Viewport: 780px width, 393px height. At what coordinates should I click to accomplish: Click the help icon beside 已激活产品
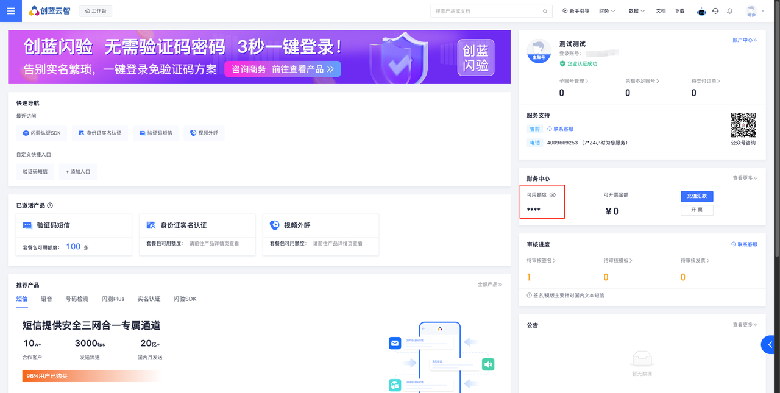point(50,205)
